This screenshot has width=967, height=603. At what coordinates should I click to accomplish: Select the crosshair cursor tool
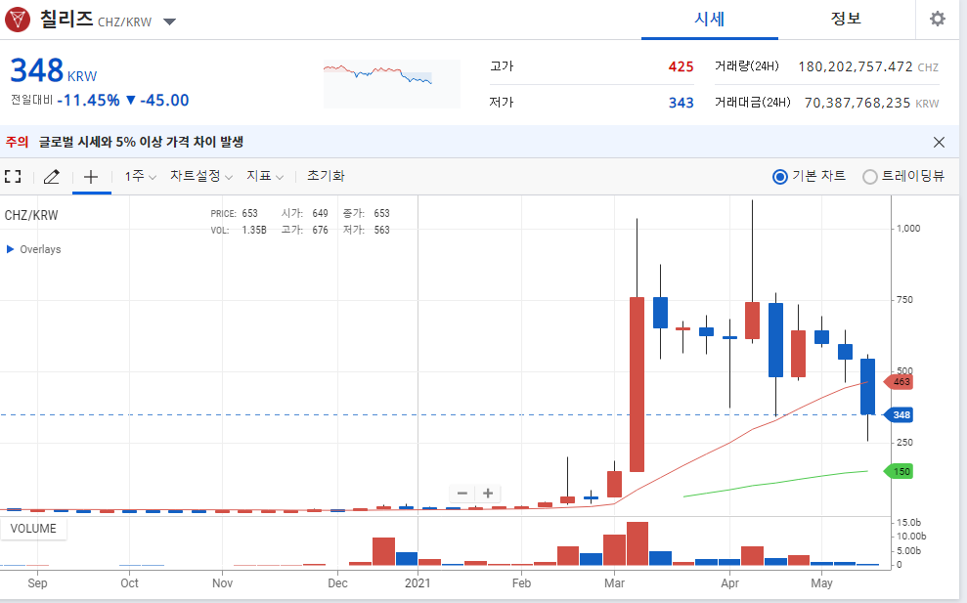tap(91, 177)
